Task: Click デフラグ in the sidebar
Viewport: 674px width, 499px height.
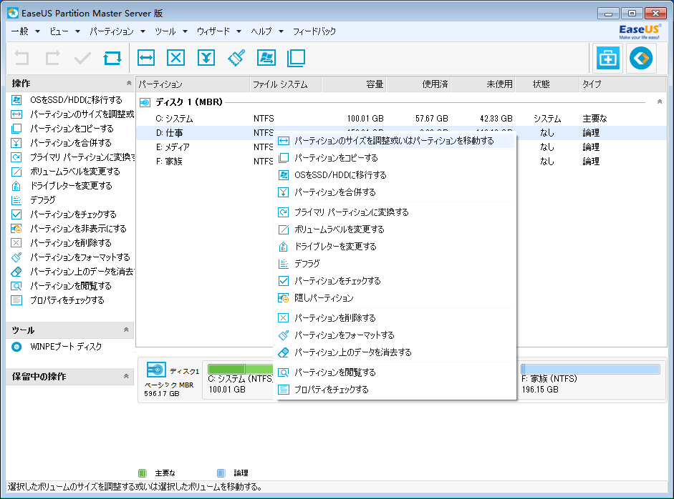Action: 42,200
